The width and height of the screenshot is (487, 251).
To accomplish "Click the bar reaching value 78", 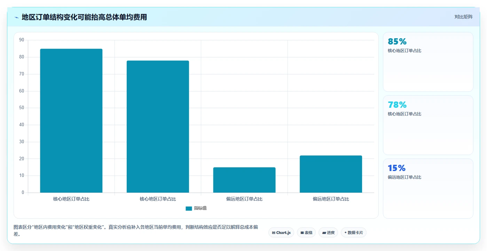I will tap(158, 127).
